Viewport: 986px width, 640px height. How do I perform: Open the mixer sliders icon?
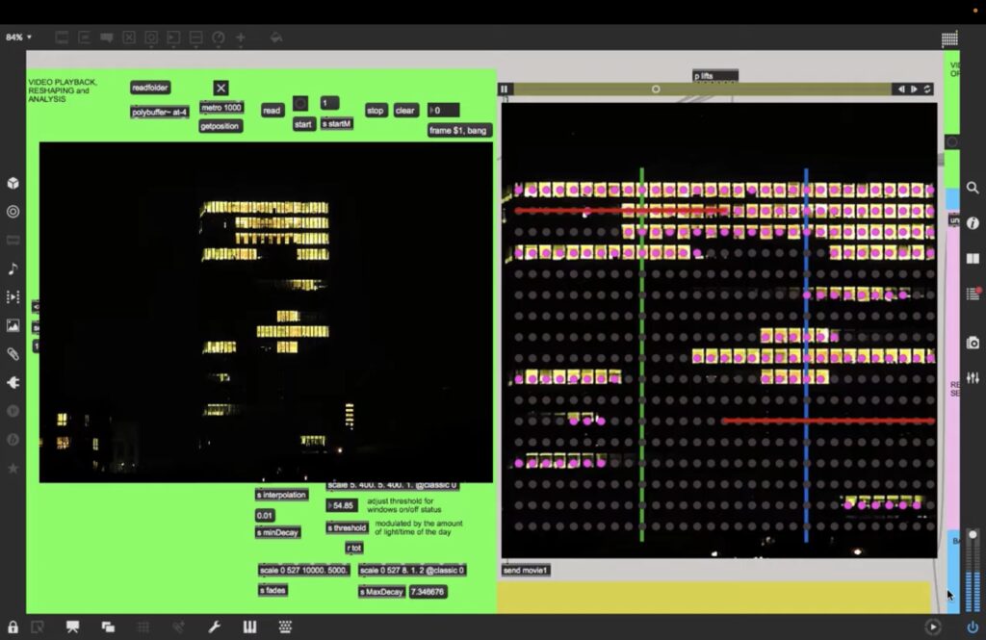pos(973,378)
